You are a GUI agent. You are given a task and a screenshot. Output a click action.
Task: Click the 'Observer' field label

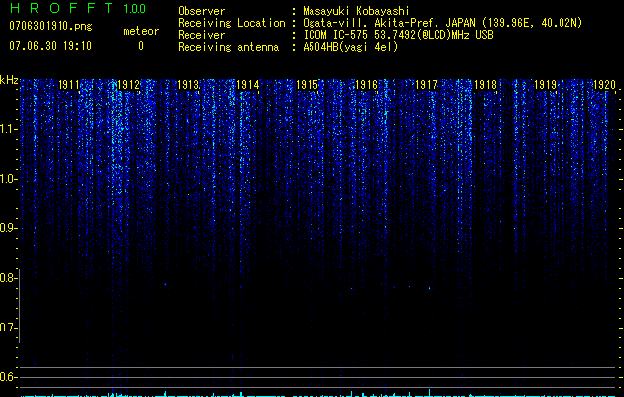(201, 11)
